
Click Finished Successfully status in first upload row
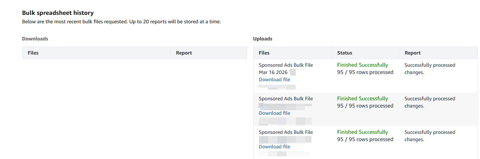[362, 65]
